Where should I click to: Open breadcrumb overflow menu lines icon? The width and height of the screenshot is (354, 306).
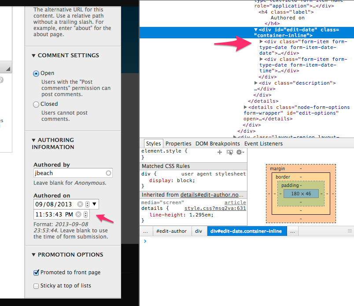(350, 231)
